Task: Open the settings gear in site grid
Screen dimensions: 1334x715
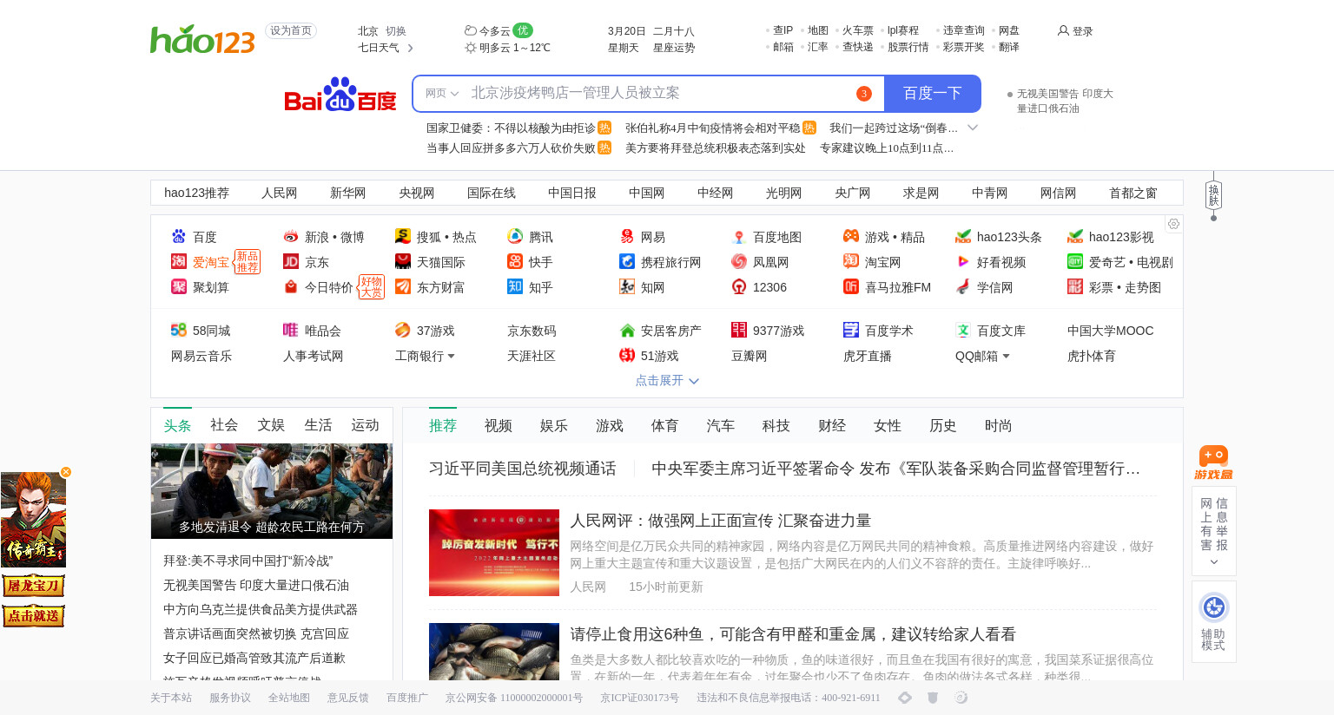Action: (1173, 224)
